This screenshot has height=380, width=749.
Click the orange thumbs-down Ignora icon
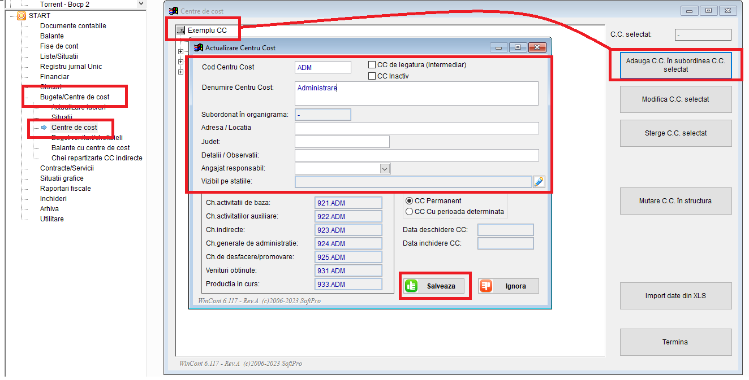tap(485, 286)
